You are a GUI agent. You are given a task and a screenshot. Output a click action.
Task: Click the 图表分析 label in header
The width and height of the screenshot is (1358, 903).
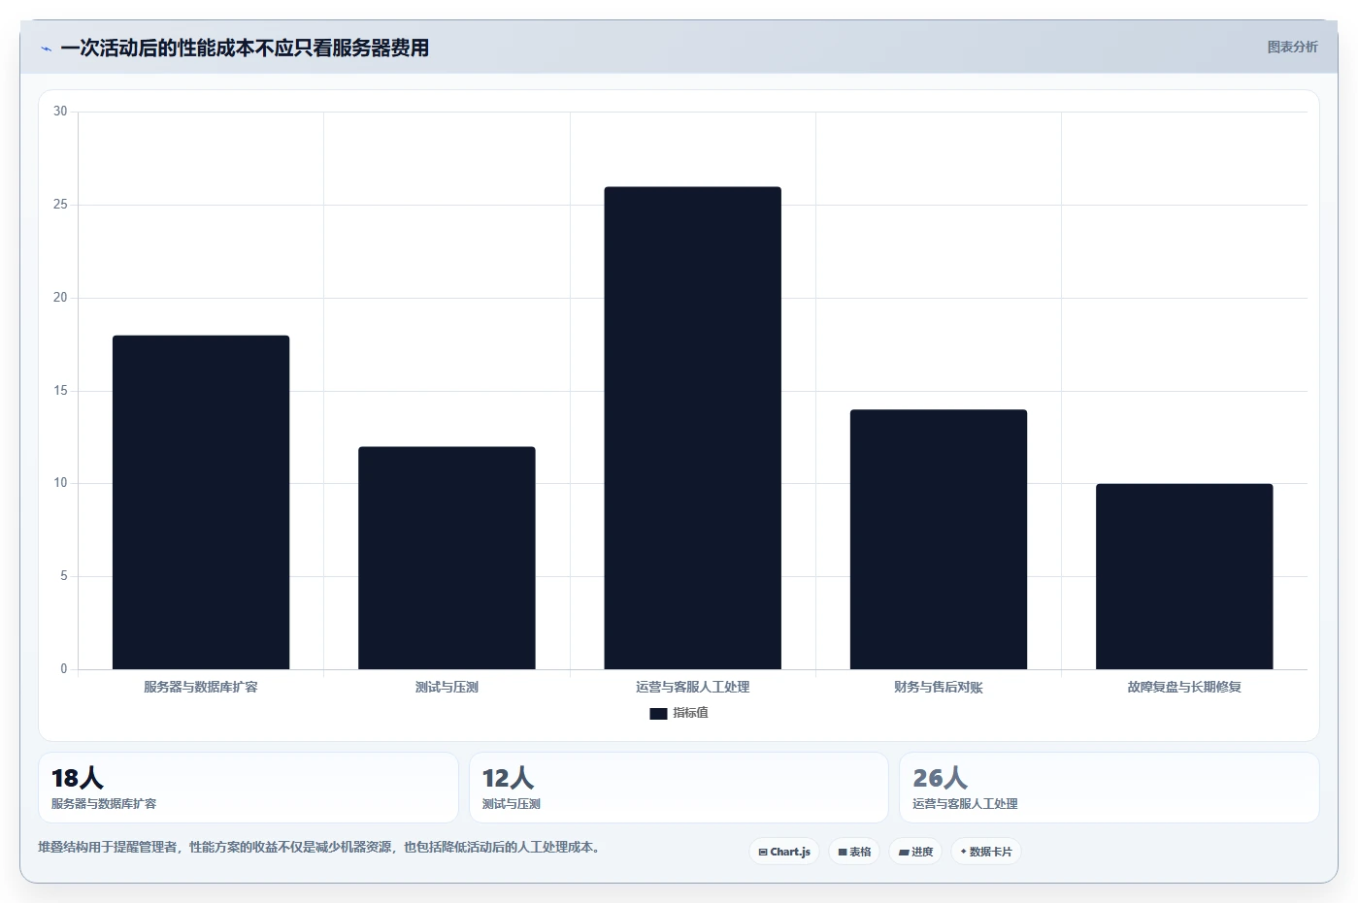(x=1292, y=47)
